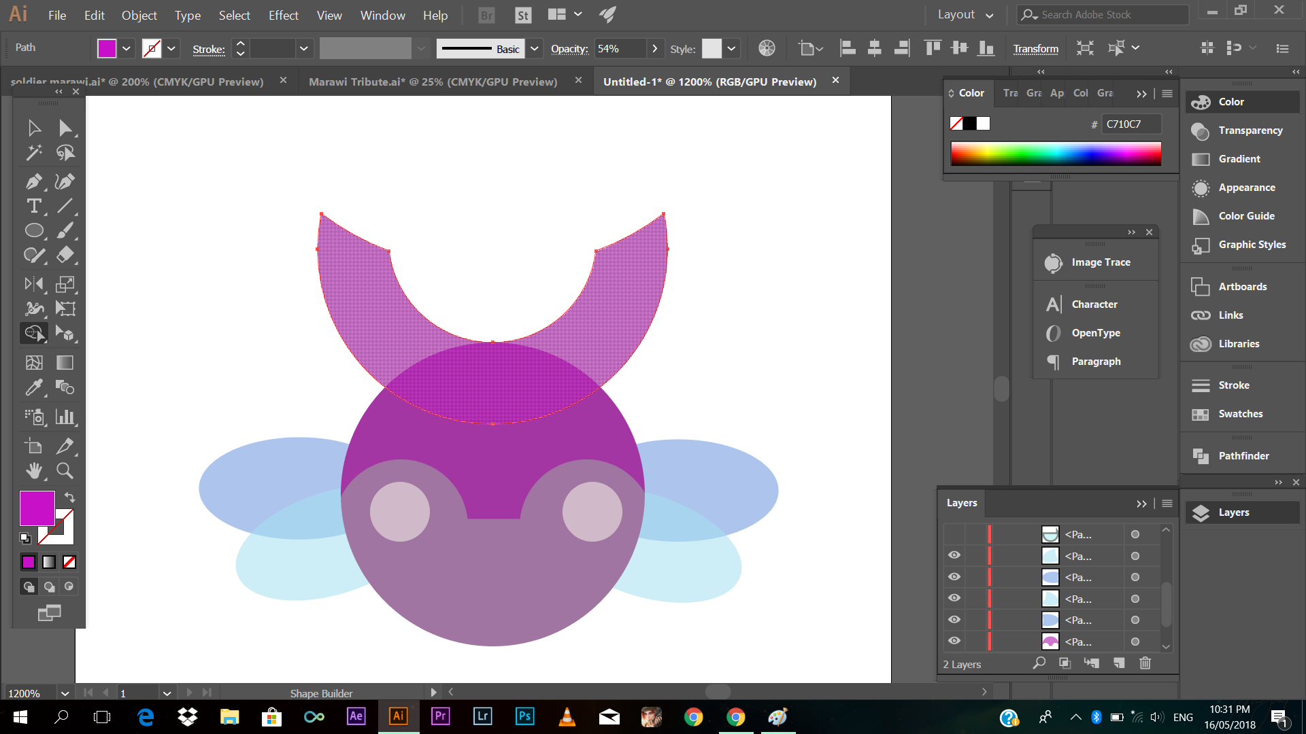Choose the Lasso tool
The width and height of the screenshot is (1306, 734).
click(x=65, y=153)
